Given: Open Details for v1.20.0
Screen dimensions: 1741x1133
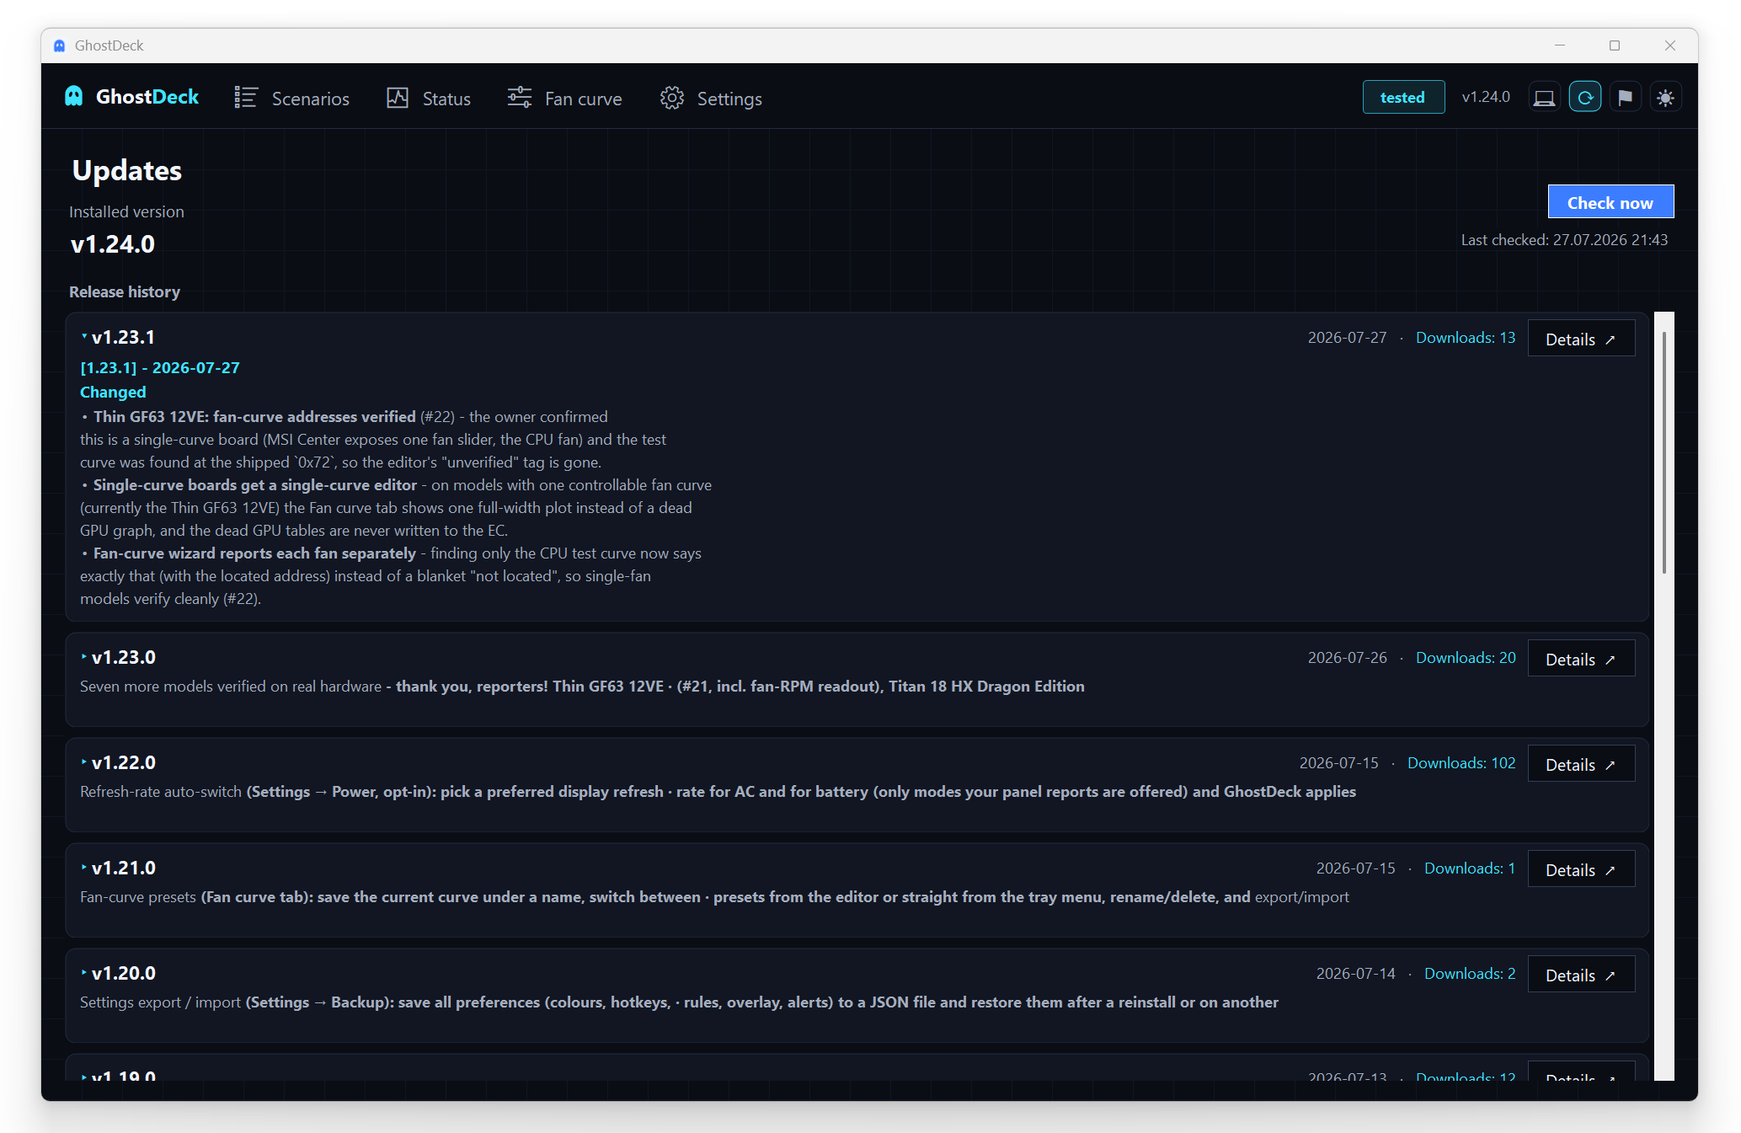Looking at the screenshot, I should pos(1581,975).
